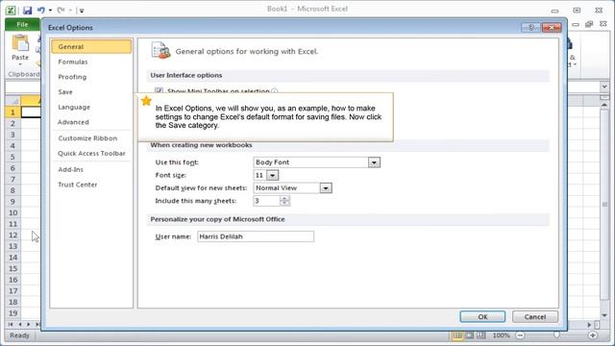Viewport: 615px width, 346px height.
Task: Click the previous sheet navigation arrow
Action: (19, 325)
